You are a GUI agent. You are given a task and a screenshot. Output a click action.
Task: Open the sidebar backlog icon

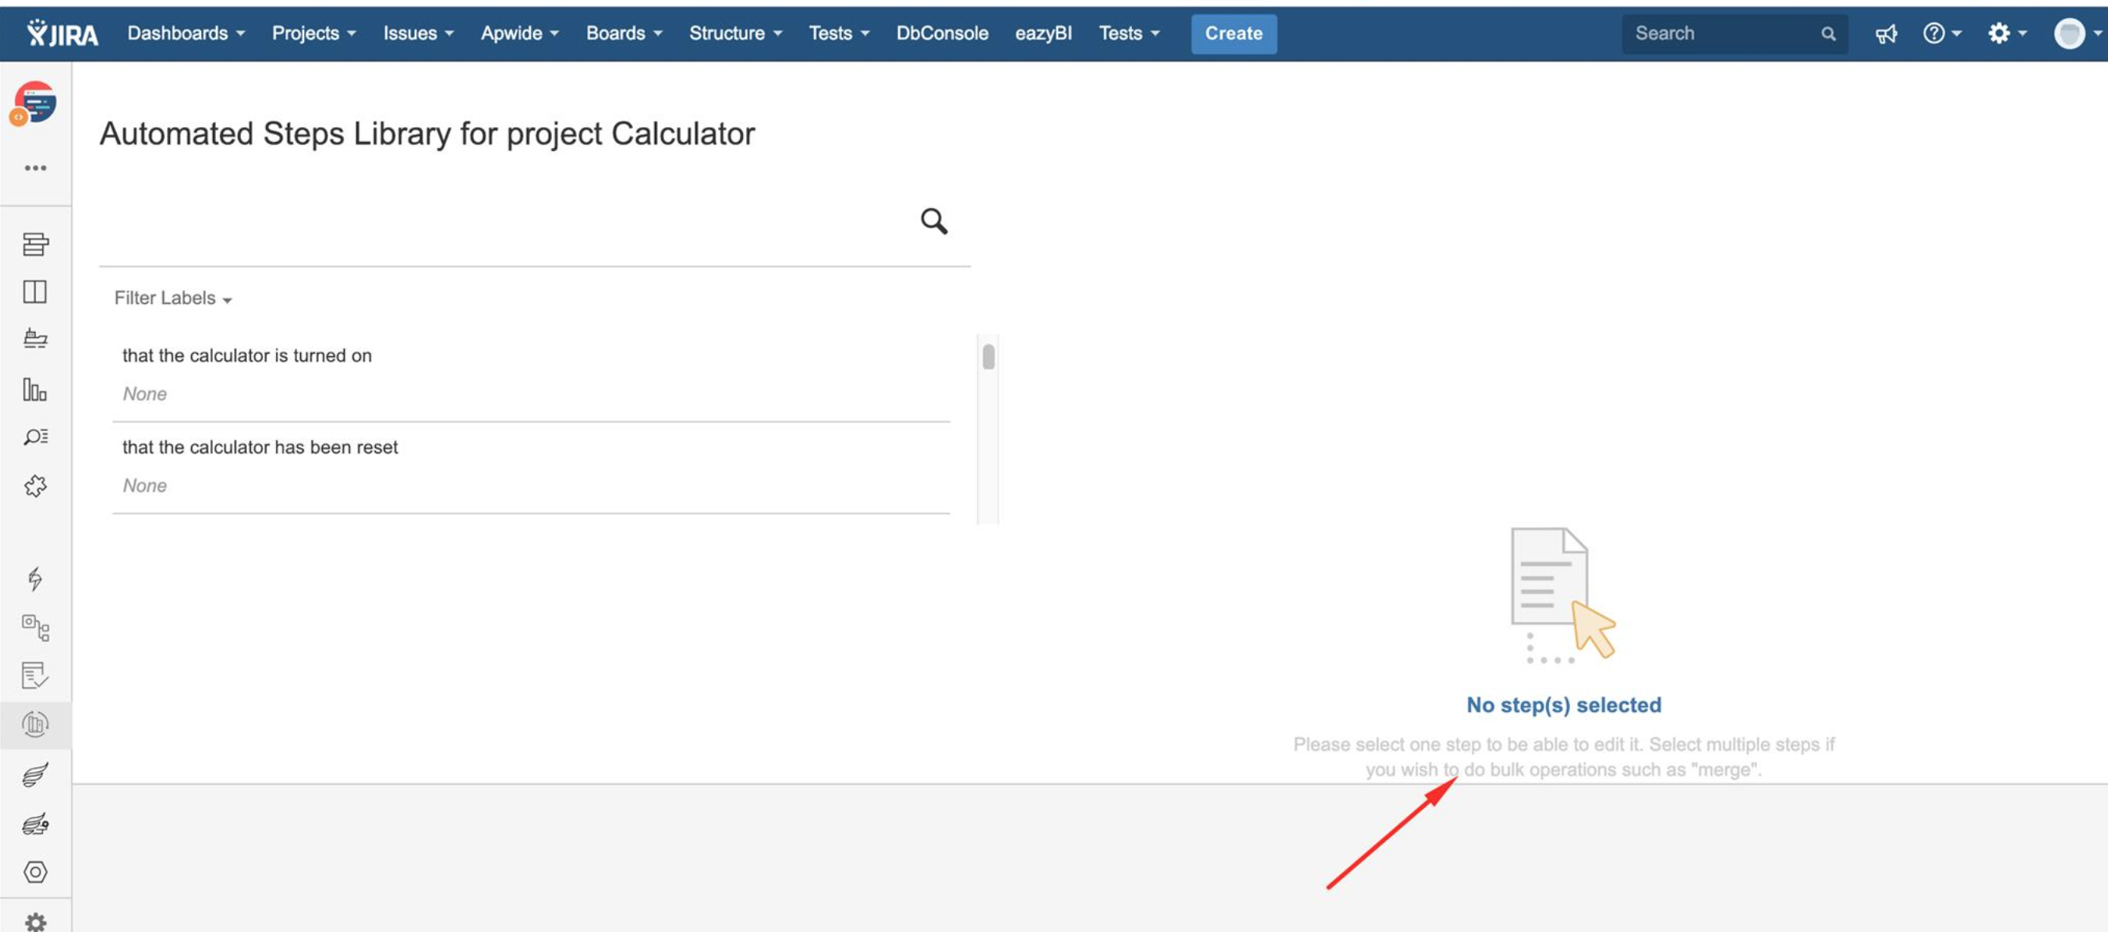(35, 244)
